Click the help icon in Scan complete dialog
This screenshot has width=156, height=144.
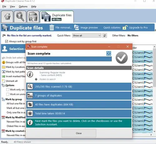109,54
